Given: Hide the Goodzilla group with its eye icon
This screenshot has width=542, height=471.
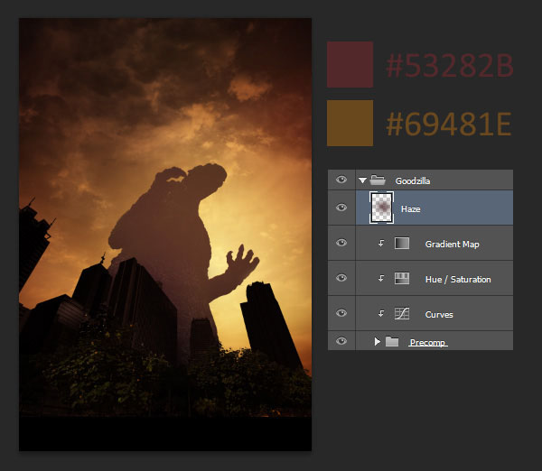Looking at the screenshot, I should coord(341,180).
